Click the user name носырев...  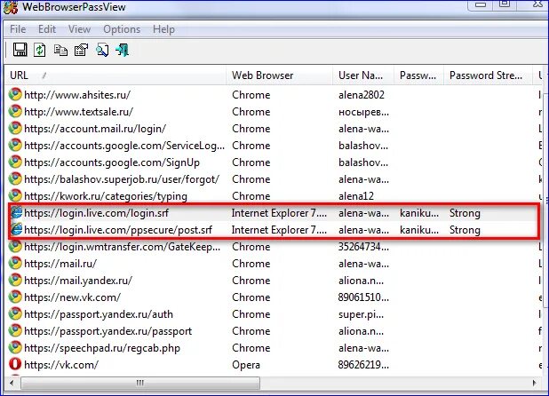(363, 112)
